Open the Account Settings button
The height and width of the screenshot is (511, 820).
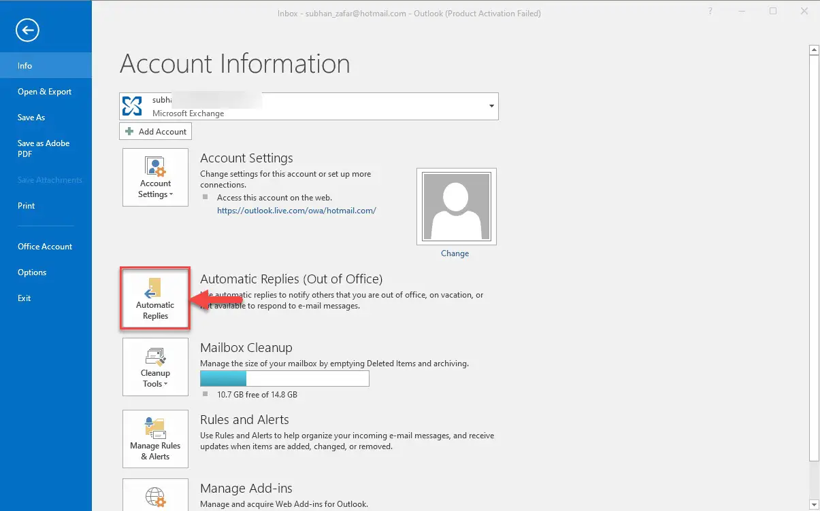pyautogui.click(x=155, y=177)
